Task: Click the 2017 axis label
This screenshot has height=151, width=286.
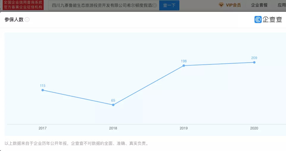Action: [43, 128]
